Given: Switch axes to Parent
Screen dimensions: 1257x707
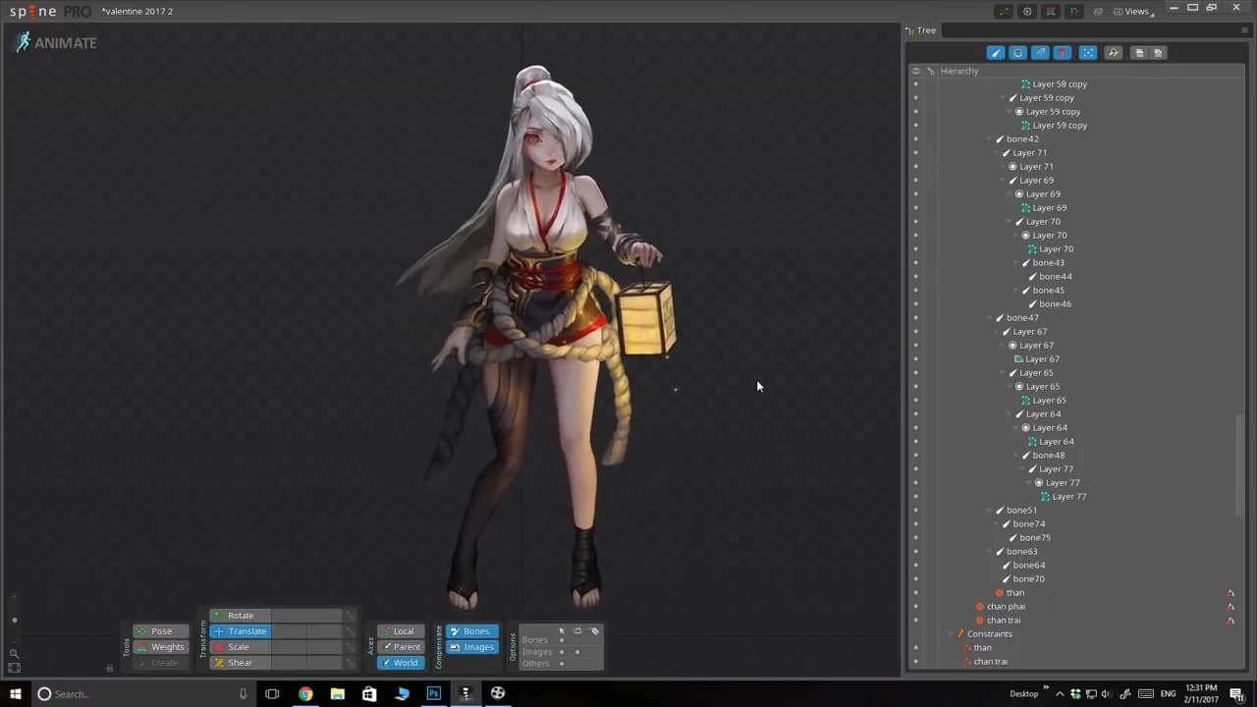Looking at the screenshot, I should pos(401,647).
